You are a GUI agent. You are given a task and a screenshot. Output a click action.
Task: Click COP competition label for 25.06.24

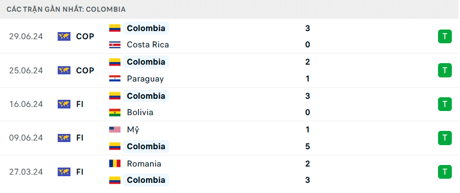pyautogui.click(x=85, y=70)
